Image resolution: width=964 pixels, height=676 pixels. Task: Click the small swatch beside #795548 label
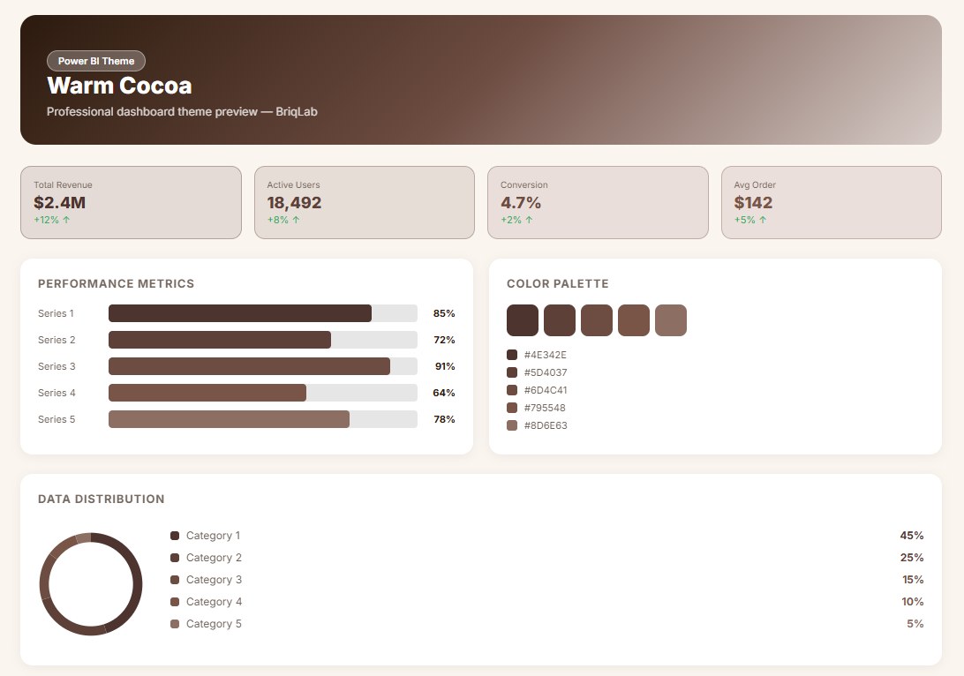pyautogui.click(x=512, y=408)
